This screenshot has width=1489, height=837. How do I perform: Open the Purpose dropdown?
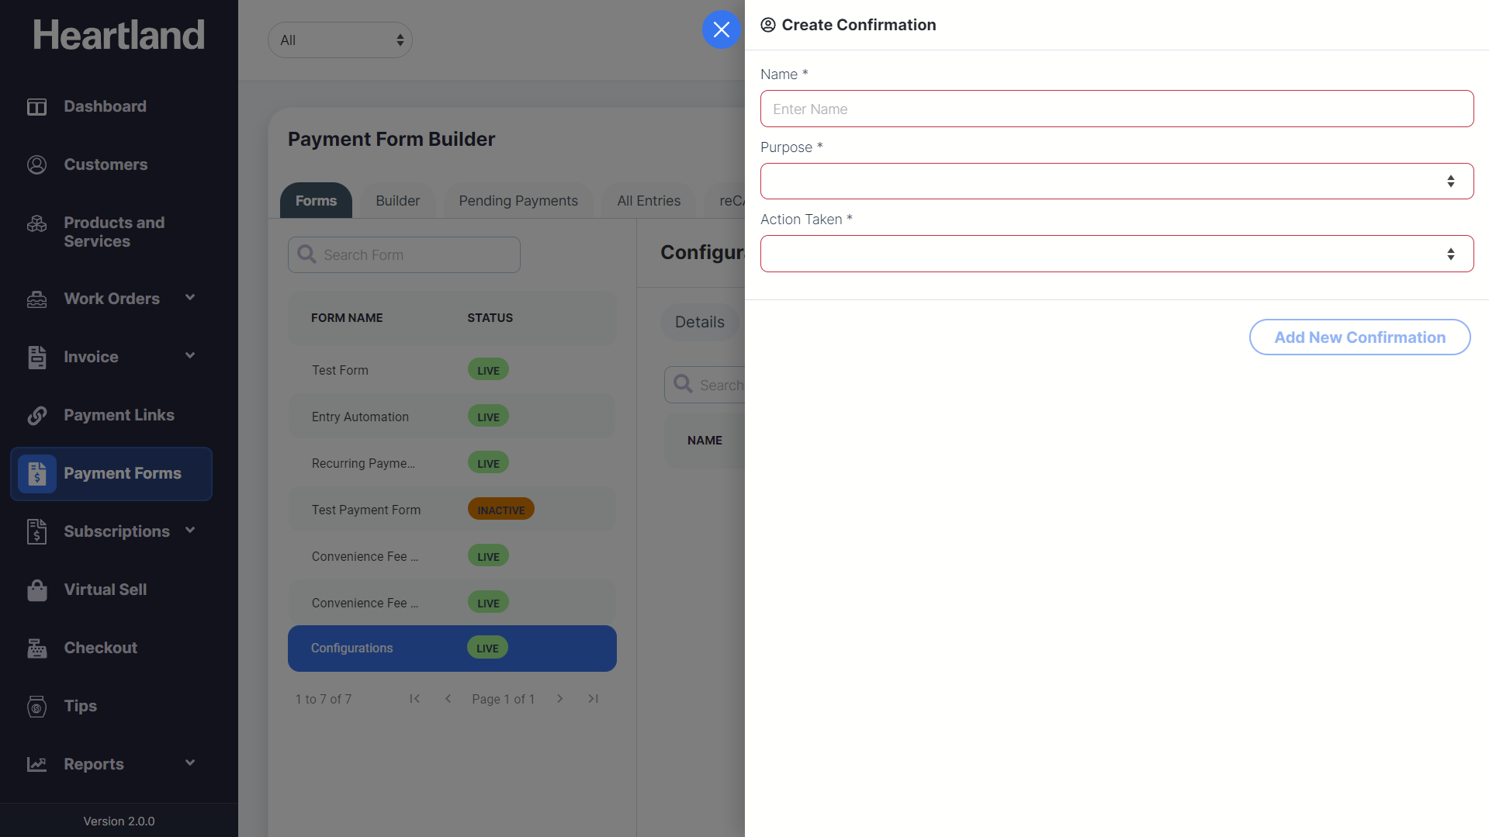click(x=1116, y=182)
